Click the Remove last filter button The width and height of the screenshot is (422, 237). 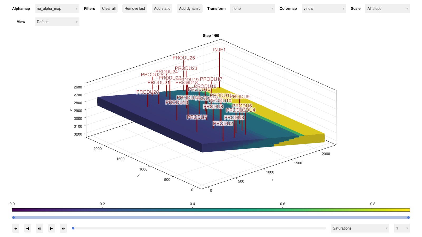[135, 9]
